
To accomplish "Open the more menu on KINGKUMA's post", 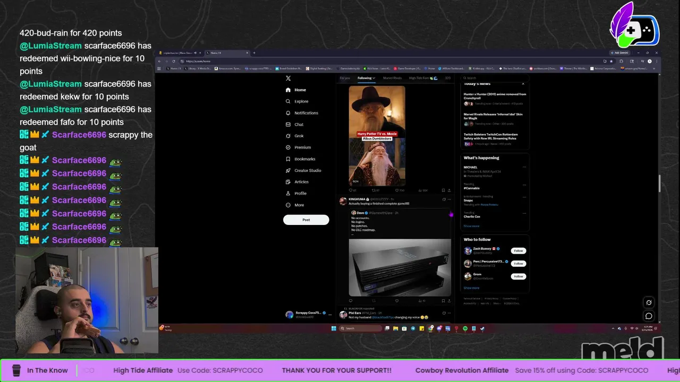I will [x=449, y=199].
